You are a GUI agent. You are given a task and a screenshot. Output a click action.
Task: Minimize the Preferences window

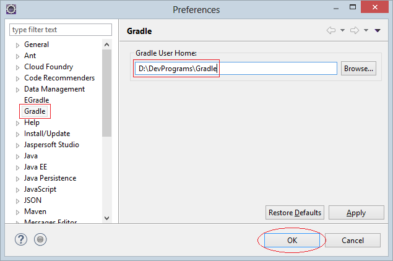tap(336, 9)
